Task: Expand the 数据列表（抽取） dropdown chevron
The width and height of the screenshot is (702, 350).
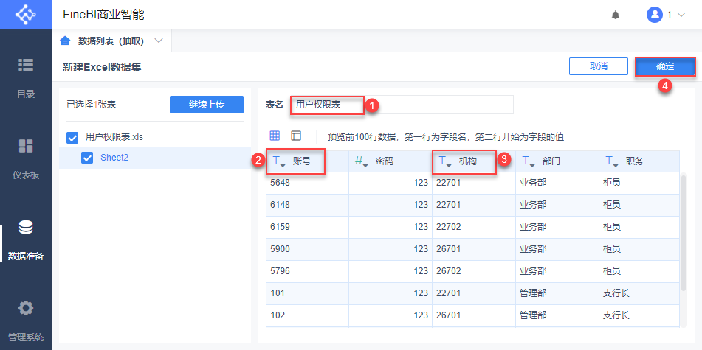Action: (x=159, y=41)
